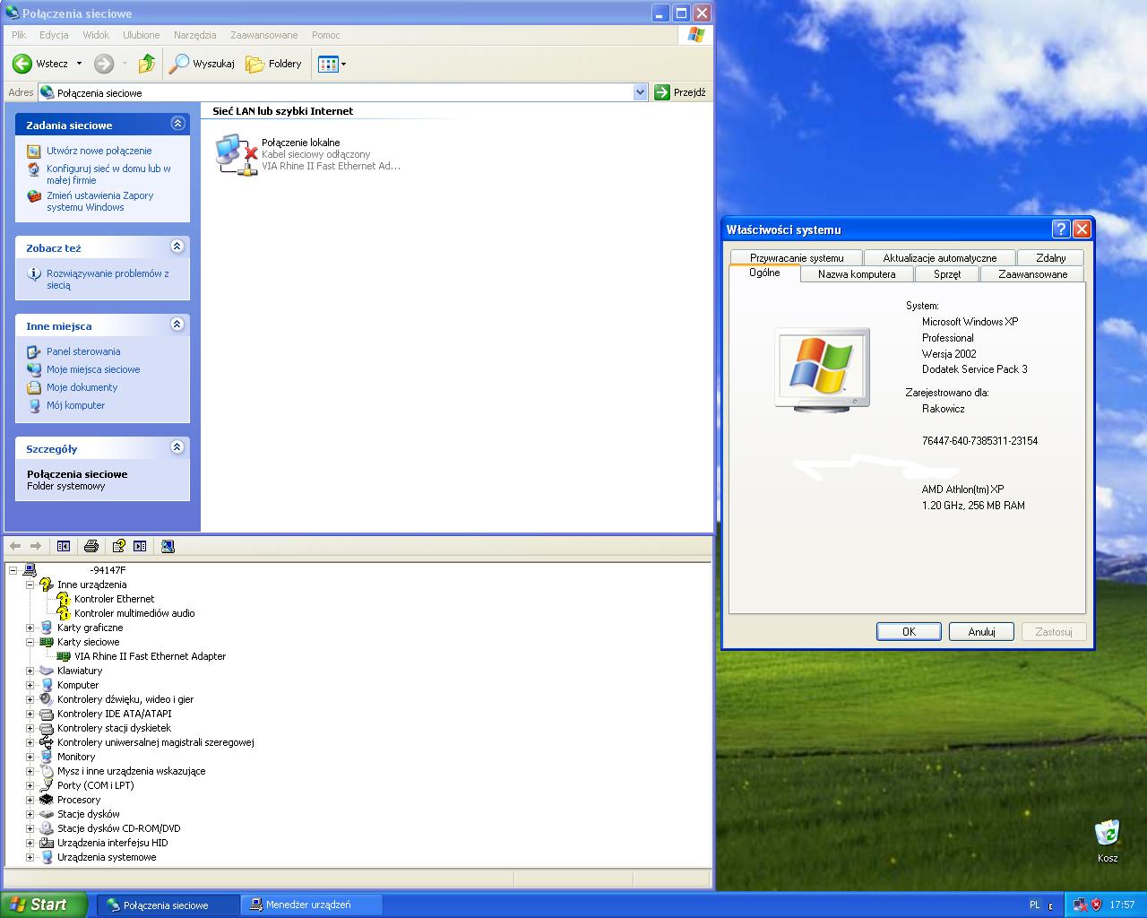Open the Widok menu
Screen dimensions: 1147x918
pyautogui.click(x=96, y=35)
